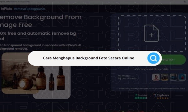Click the blue magnifier search button
188x112 pixels.
[153, 58]
